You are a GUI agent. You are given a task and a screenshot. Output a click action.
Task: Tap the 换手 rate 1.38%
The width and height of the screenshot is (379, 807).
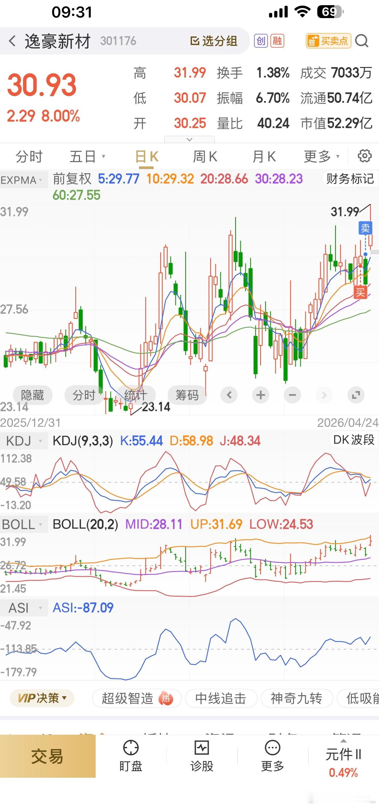273,73
